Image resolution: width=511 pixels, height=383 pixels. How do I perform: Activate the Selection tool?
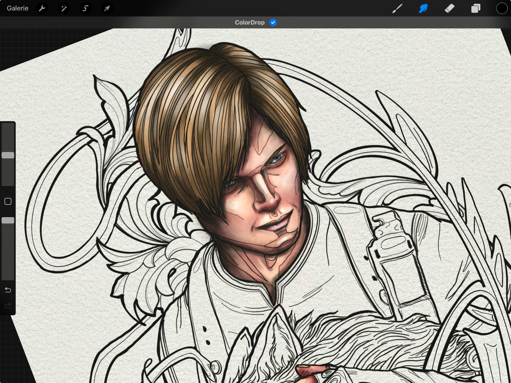[x=85, y=8]
